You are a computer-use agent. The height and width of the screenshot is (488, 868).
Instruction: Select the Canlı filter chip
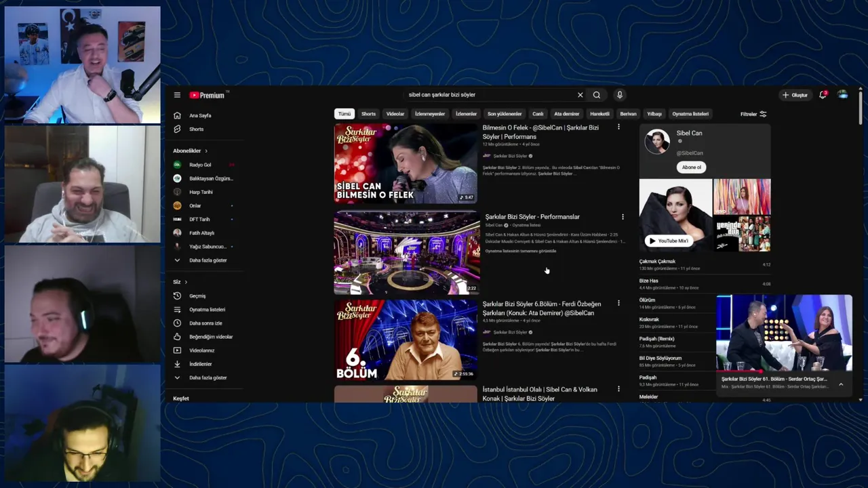pyautogui.click(x=538, y=114)
